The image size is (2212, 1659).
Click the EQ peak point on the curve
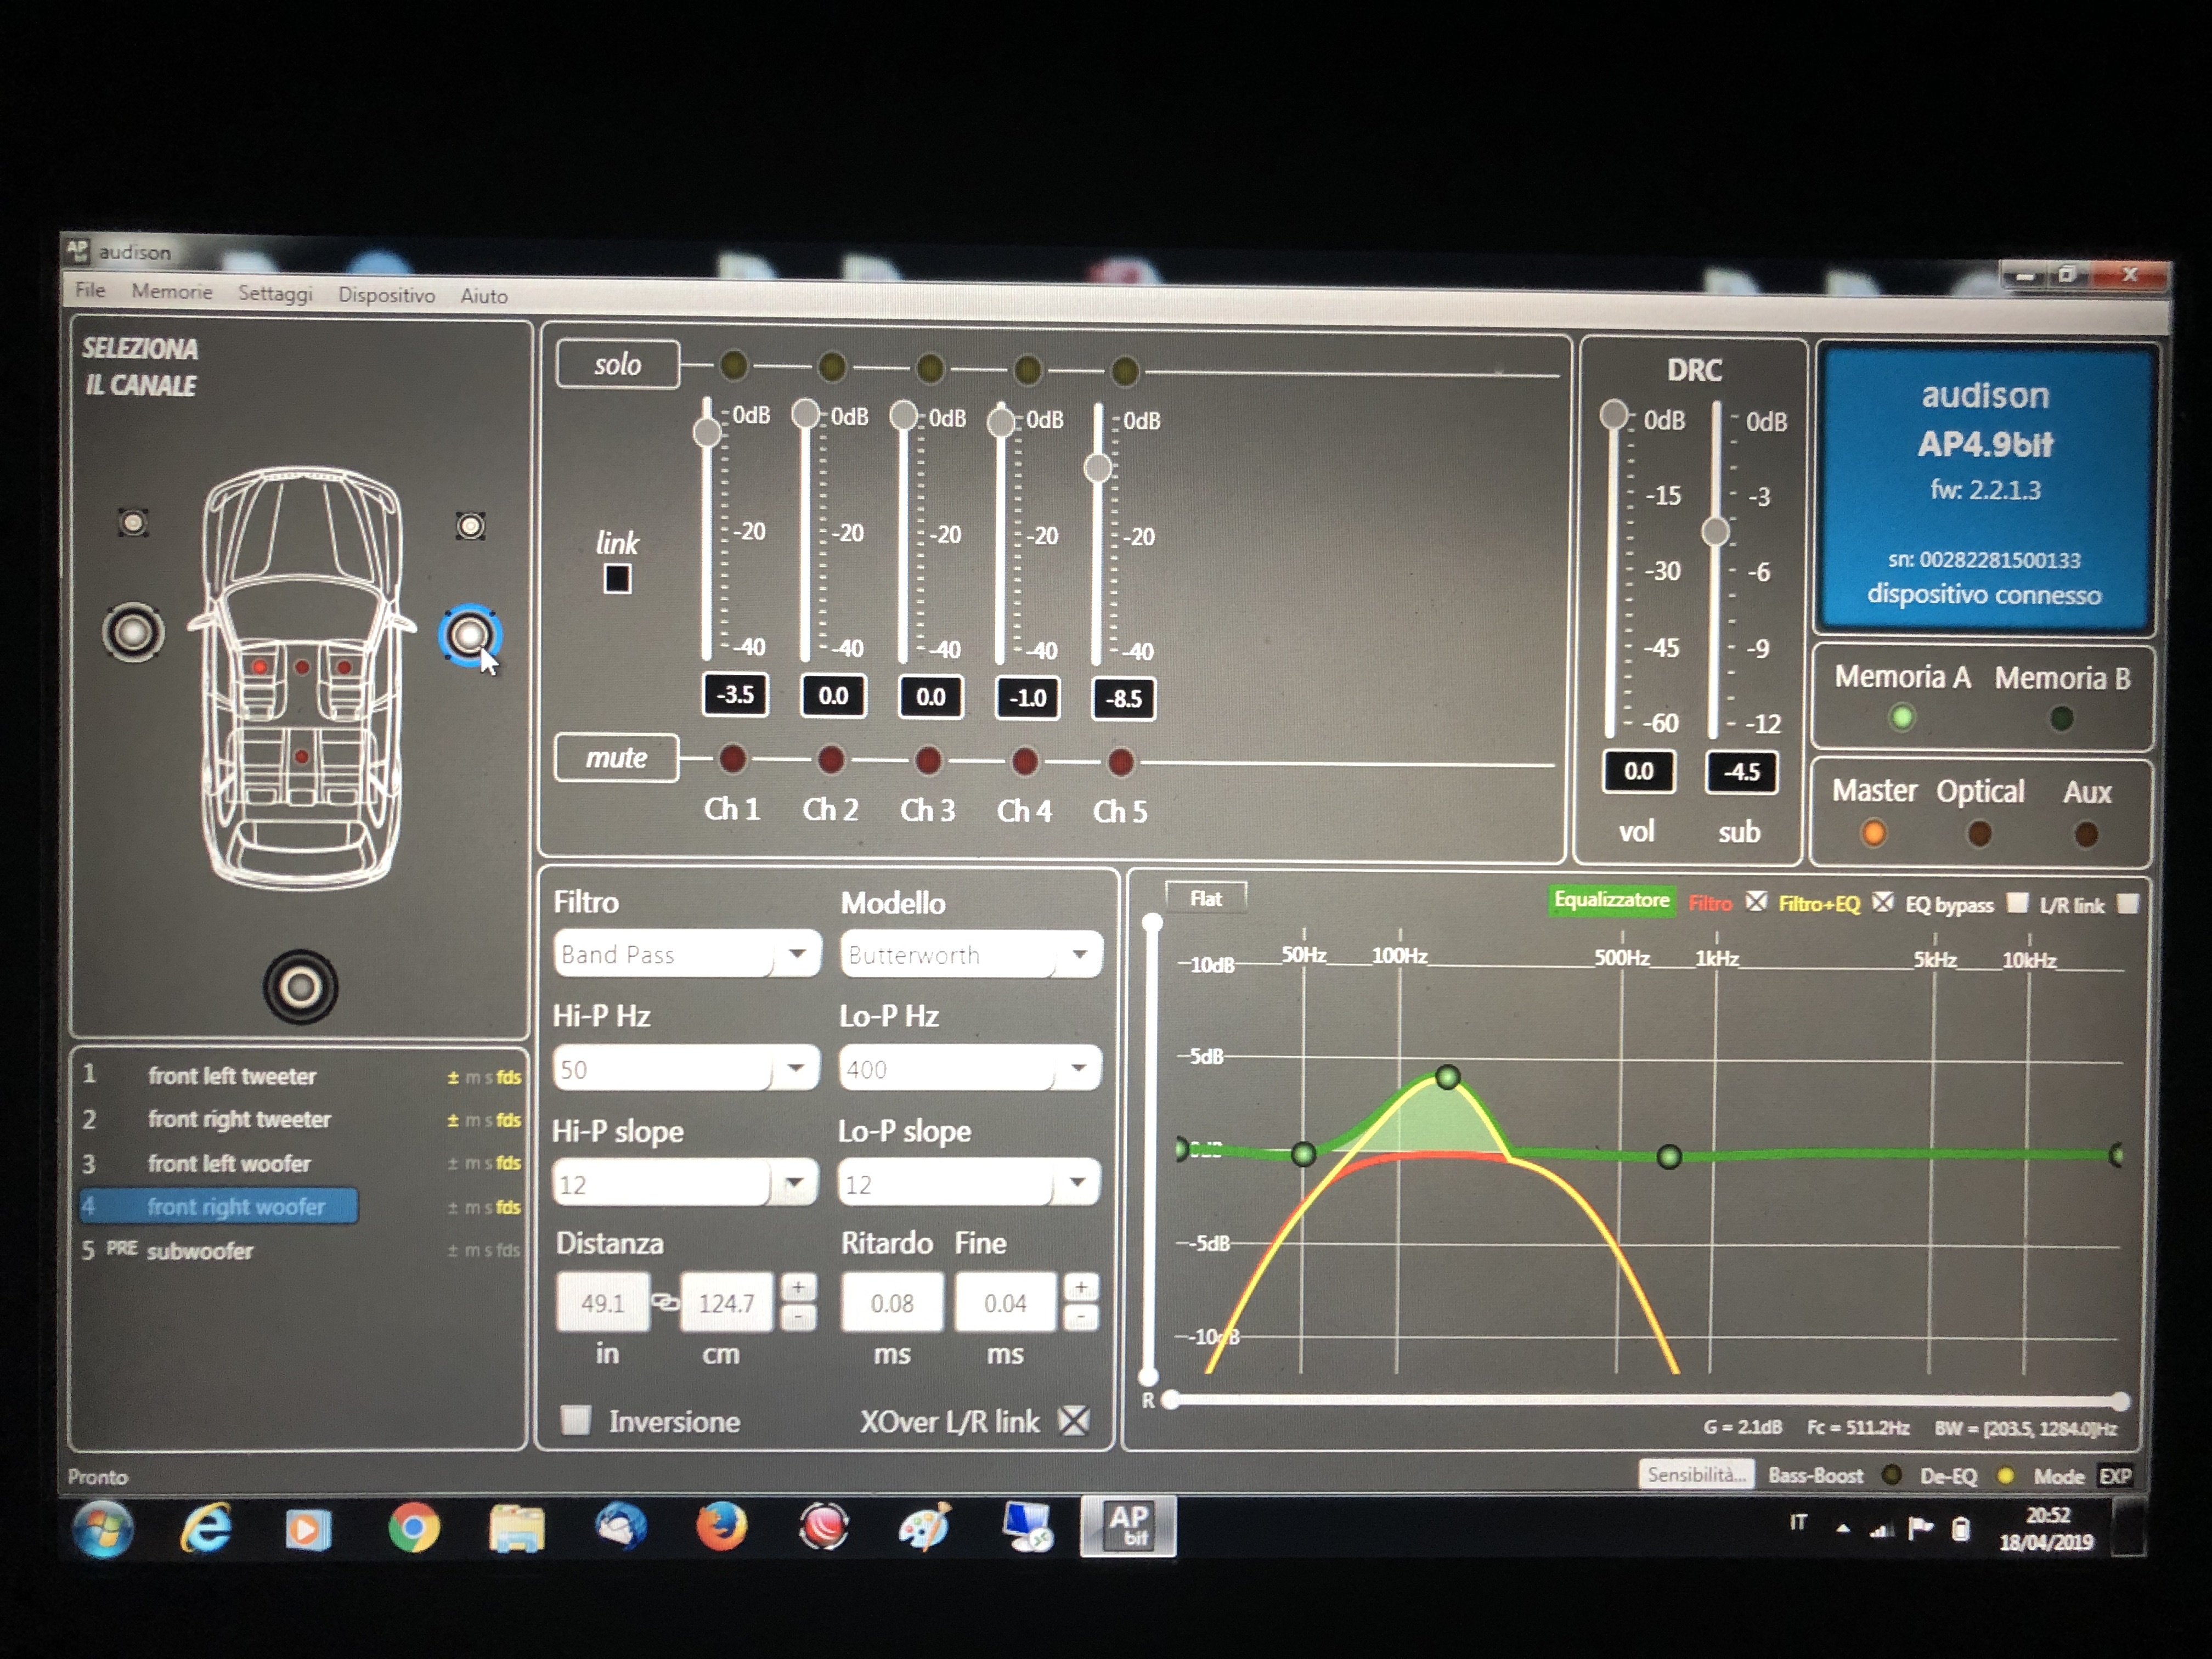coord(1447,1077)
